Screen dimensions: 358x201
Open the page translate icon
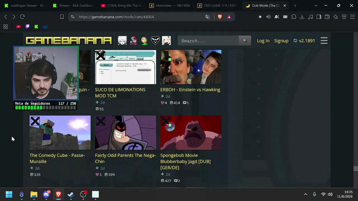[208, 17]
